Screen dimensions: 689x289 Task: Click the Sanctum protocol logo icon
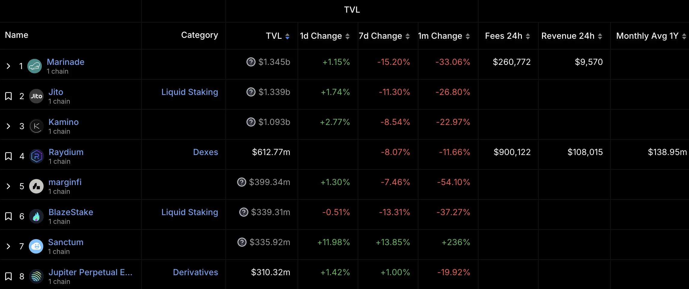tap(36, 246)
